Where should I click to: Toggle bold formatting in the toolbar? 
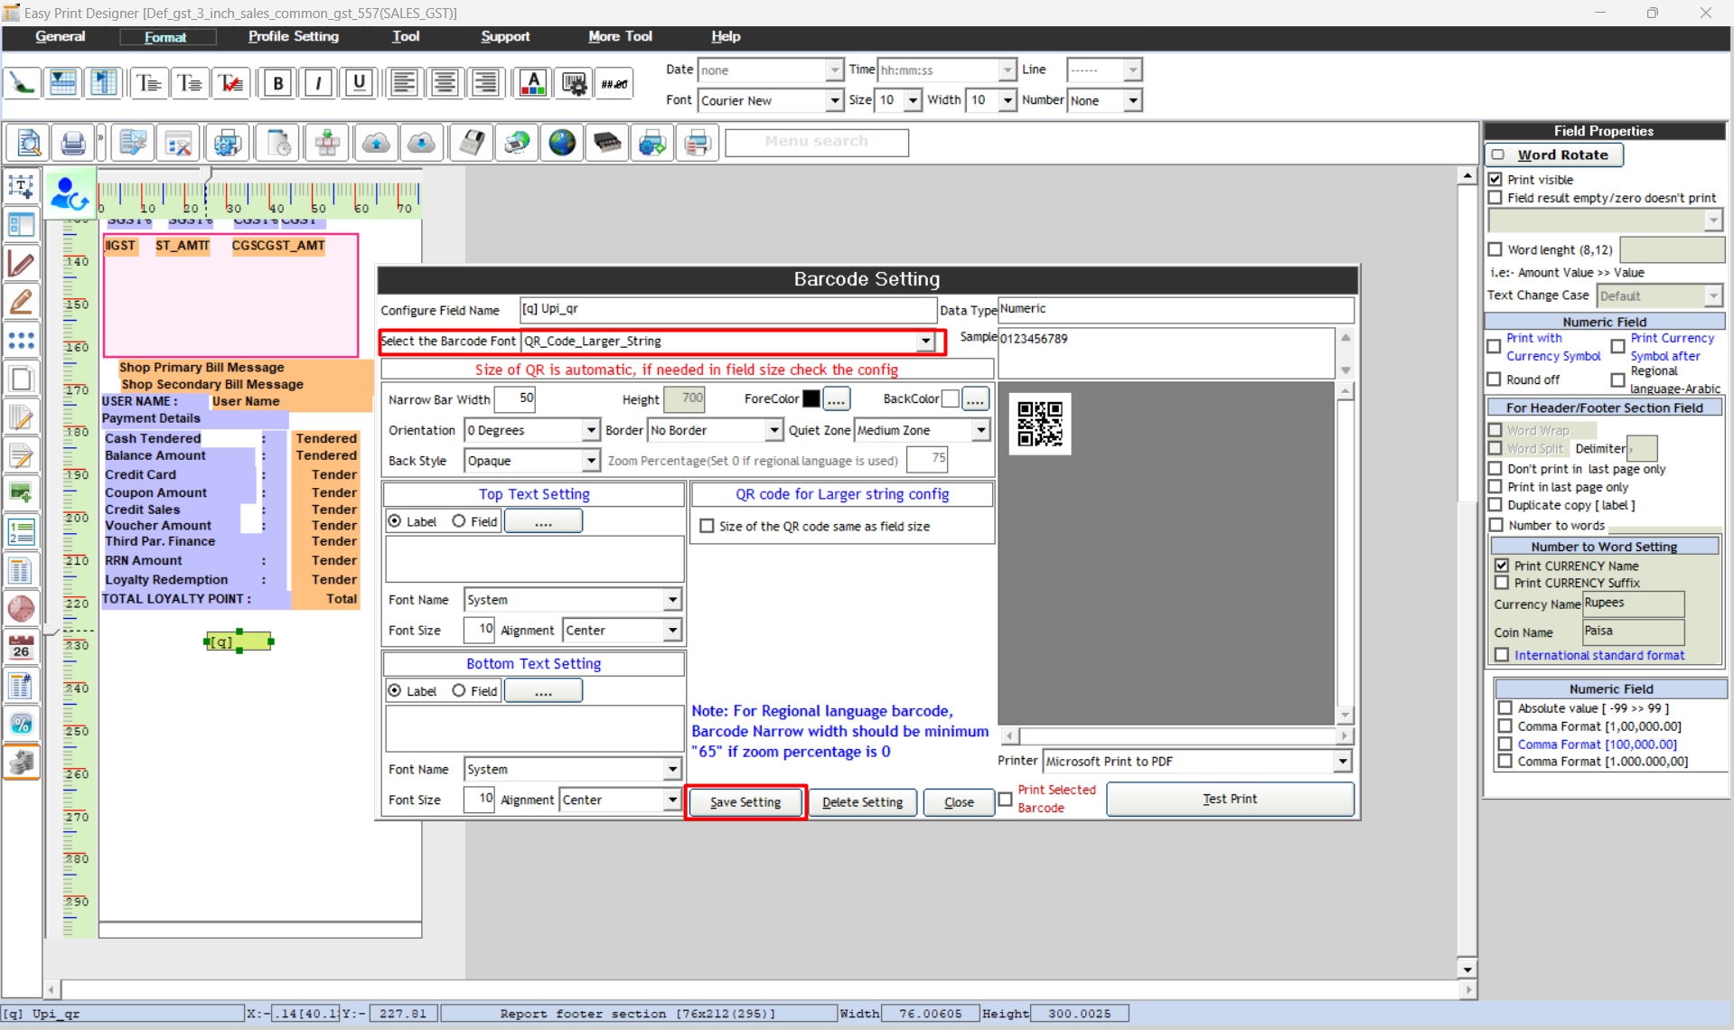point(278,83)
